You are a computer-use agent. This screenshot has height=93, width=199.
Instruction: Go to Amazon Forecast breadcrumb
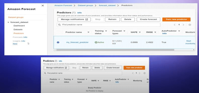pyautogui.click(x=63, y=6)
